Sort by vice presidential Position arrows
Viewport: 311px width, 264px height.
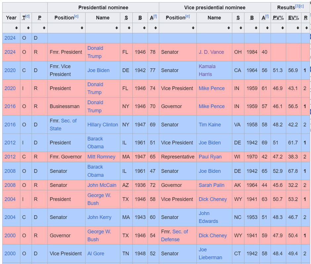193,28
